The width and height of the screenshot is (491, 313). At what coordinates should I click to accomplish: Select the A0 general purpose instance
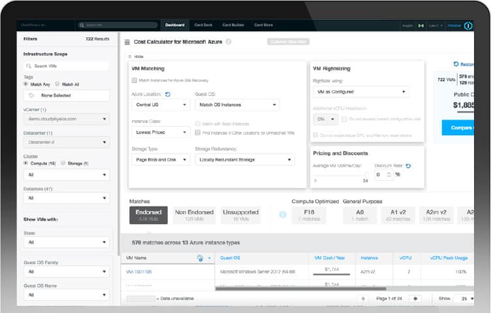click(x=360, y=215)
